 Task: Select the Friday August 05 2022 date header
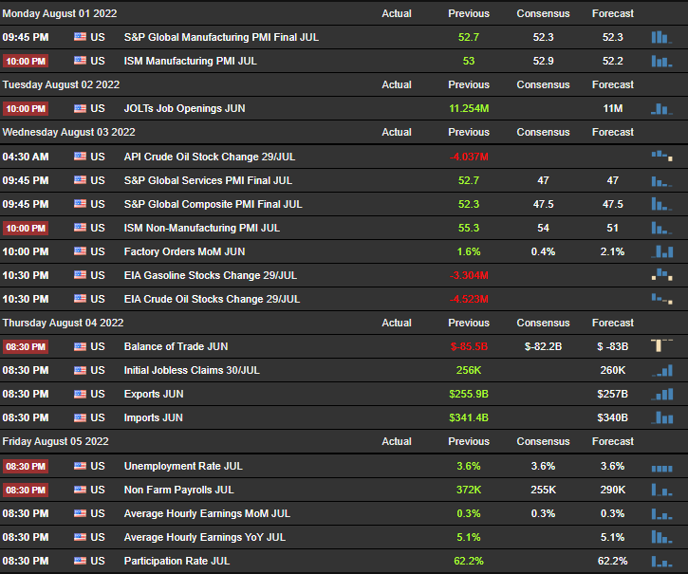coord(55,441)
